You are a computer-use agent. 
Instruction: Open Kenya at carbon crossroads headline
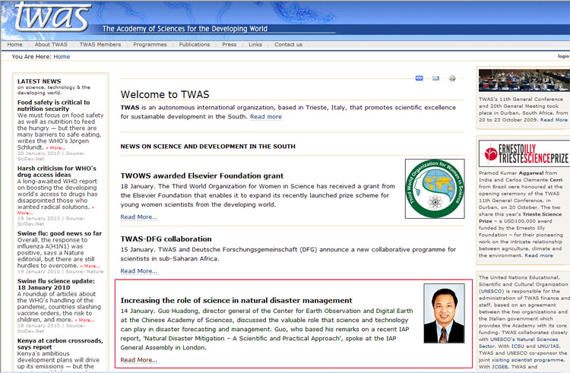(x=60, y=343)
